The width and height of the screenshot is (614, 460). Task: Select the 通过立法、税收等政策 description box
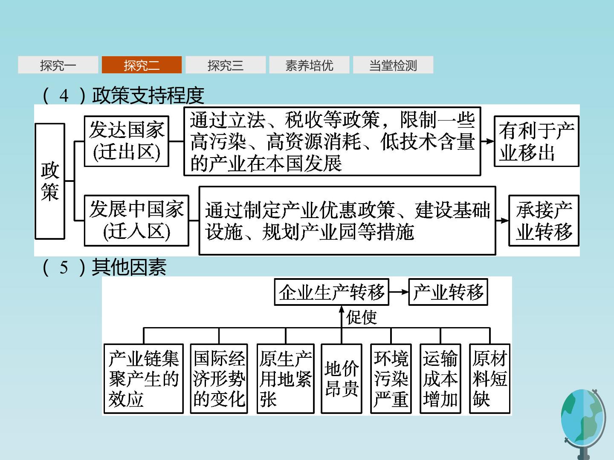point(332,141)
